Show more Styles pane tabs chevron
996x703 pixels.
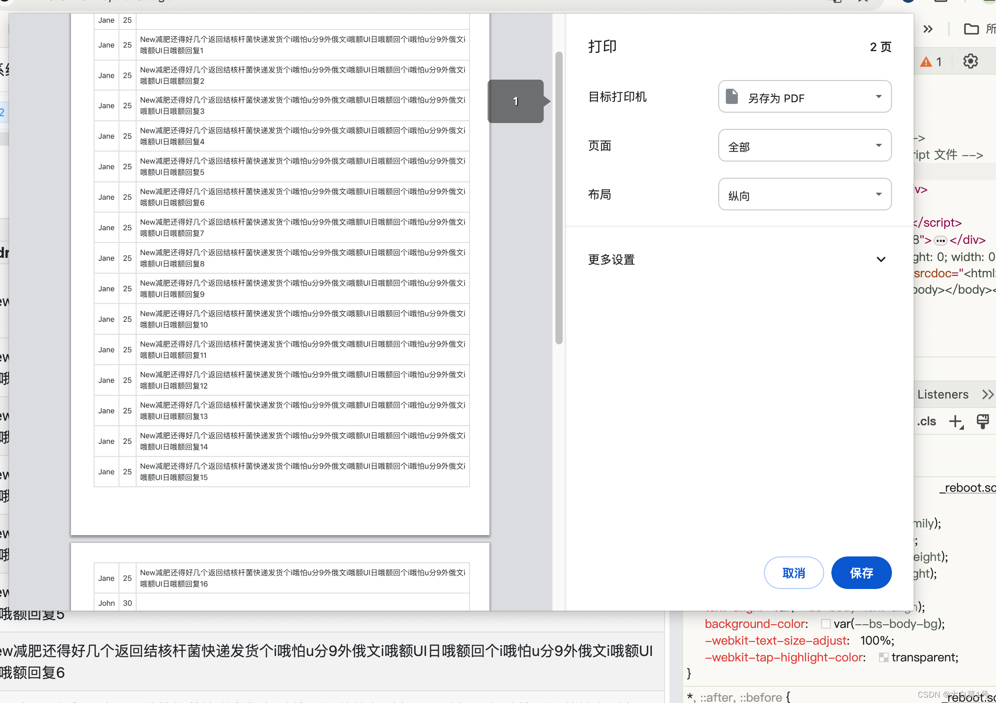988,394
